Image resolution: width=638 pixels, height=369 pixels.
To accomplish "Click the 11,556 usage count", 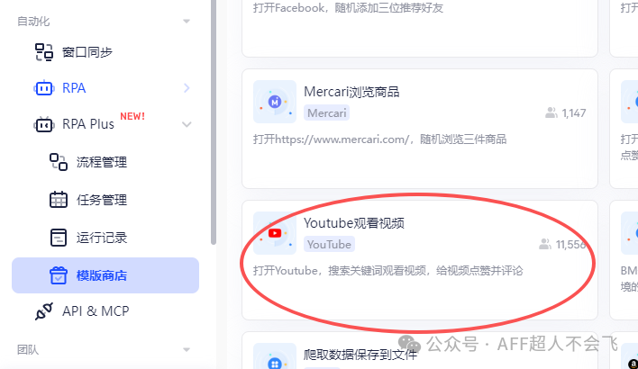I will pos(570,244).
